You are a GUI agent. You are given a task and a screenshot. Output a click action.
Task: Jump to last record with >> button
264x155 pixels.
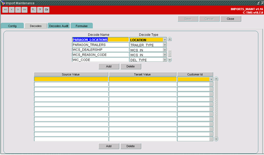coord(24,10)
